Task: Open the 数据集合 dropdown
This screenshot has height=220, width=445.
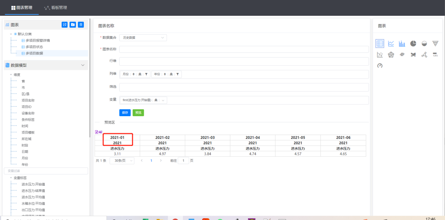Action: 143,38
